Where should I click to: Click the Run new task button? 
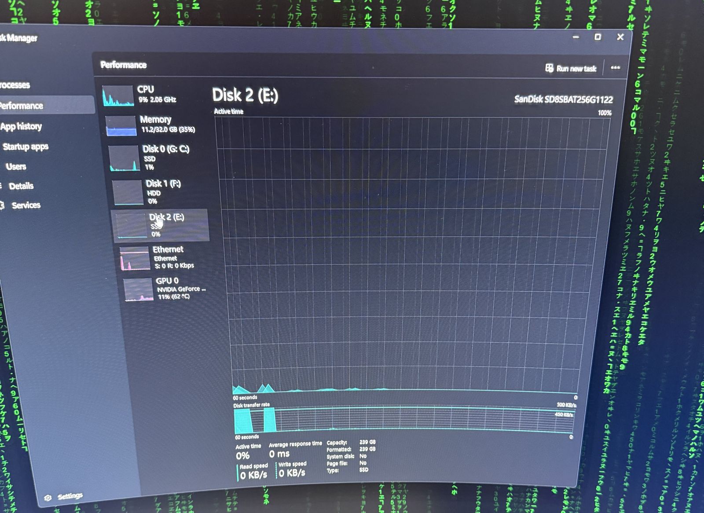571,68
